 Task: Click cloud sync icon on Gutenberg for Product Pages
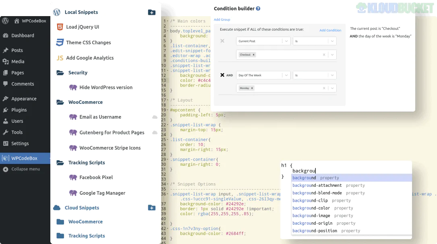click(x=155, y=132)
